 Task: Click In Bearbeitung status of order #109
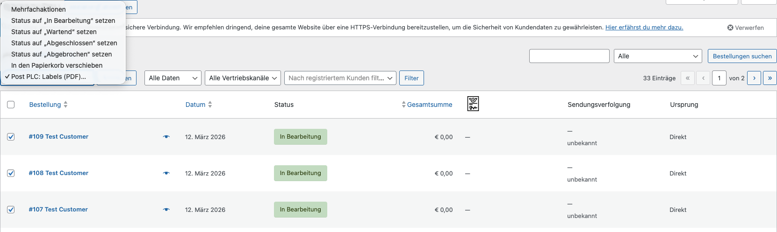(301, 137)
